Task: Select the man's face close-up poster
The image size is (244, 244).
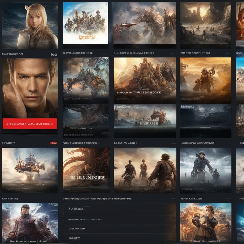Action: (30, 88)
